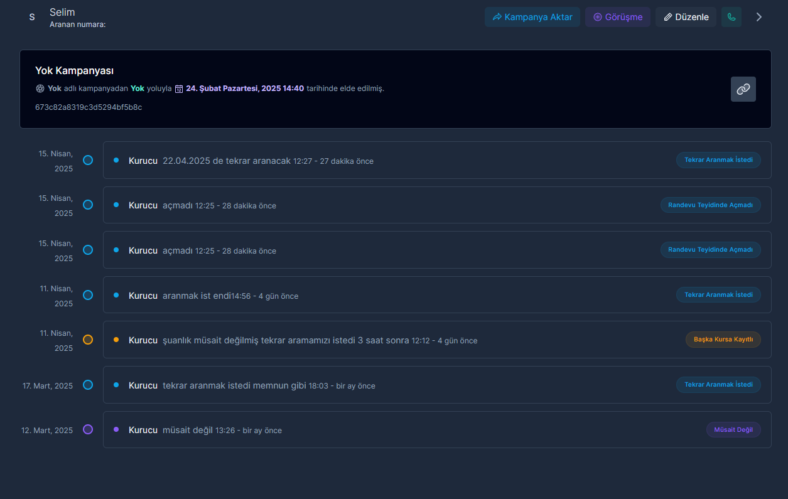Click the 'Aranan numara:' label
Image resolution: width=788 pixels, height=499 pixels.
(x=78, y=24)
